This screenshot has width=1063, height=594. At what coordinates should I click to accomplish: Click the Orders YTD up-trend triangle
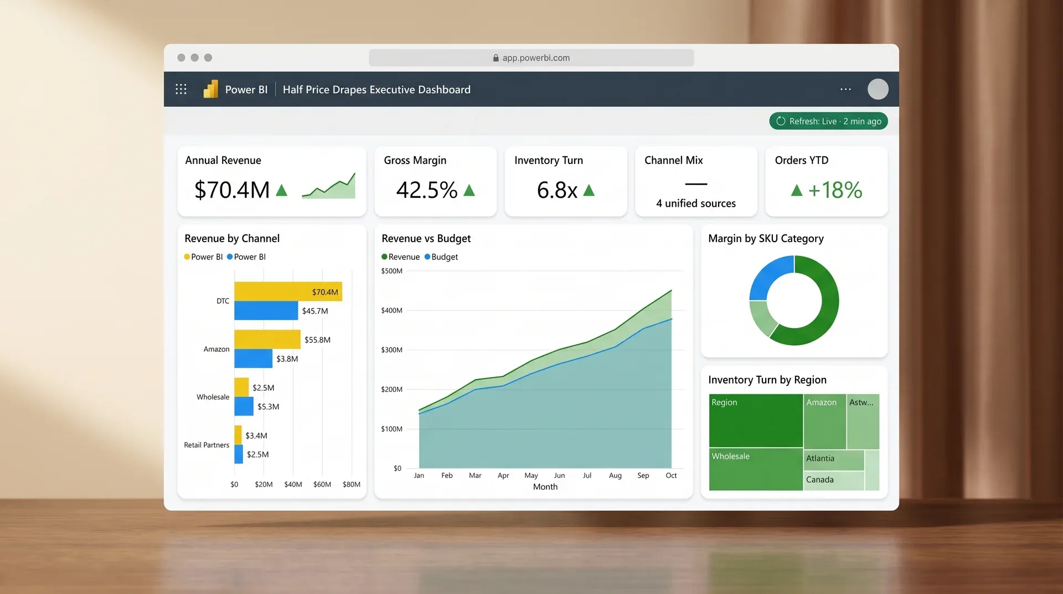[797, 190]
